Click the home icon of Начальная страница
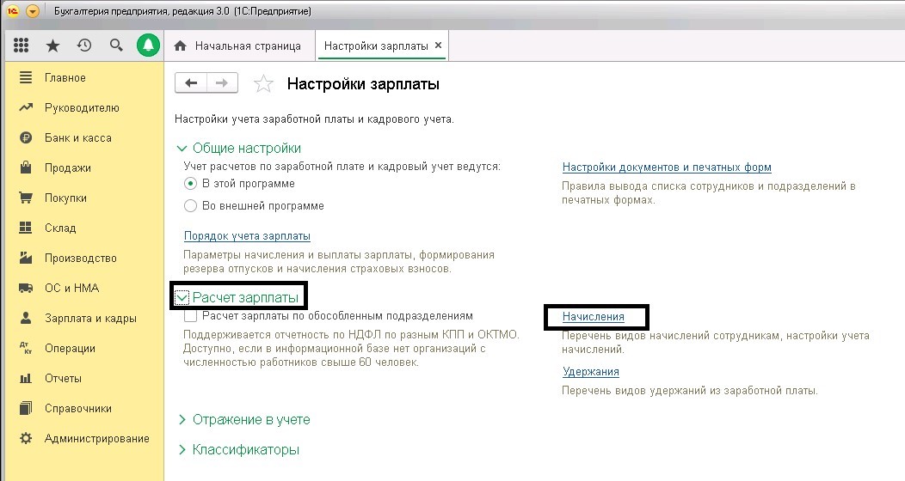This screenshot has width=905, height=481. tap(181, 46)
